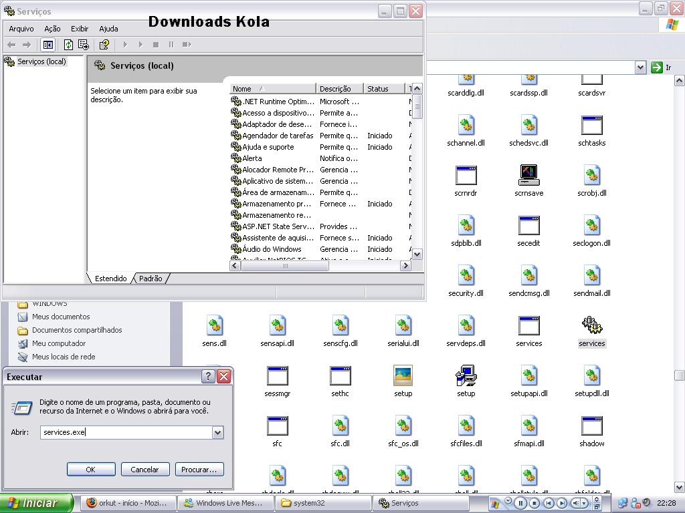Toggle mute on the media player toolbar
The height and width of the screenshot is (513, 685).
coord(577,503)
